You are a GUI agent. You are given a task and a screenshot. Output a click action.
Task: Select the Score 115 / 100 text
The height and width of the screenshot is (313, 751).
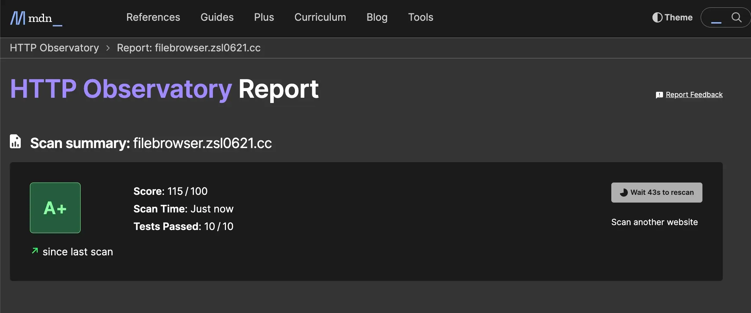171,191
